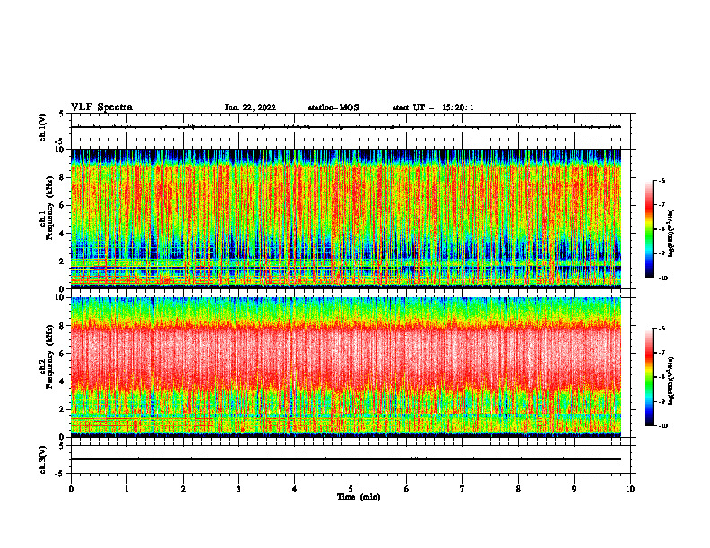
Task: Click the "VLF Spectra" plot title
Action: pos(101,107)
